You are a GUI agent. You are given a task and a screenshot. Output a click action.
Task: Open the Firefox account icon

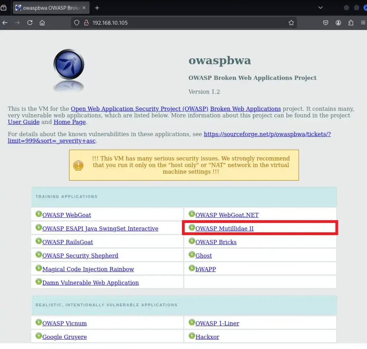(x=338, y=23)
